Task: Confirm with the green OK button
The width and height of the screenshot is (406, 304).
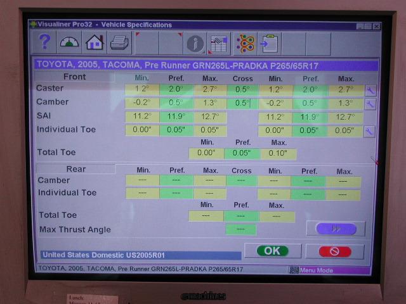Action: pyautogui.click(x=273, y=251)
